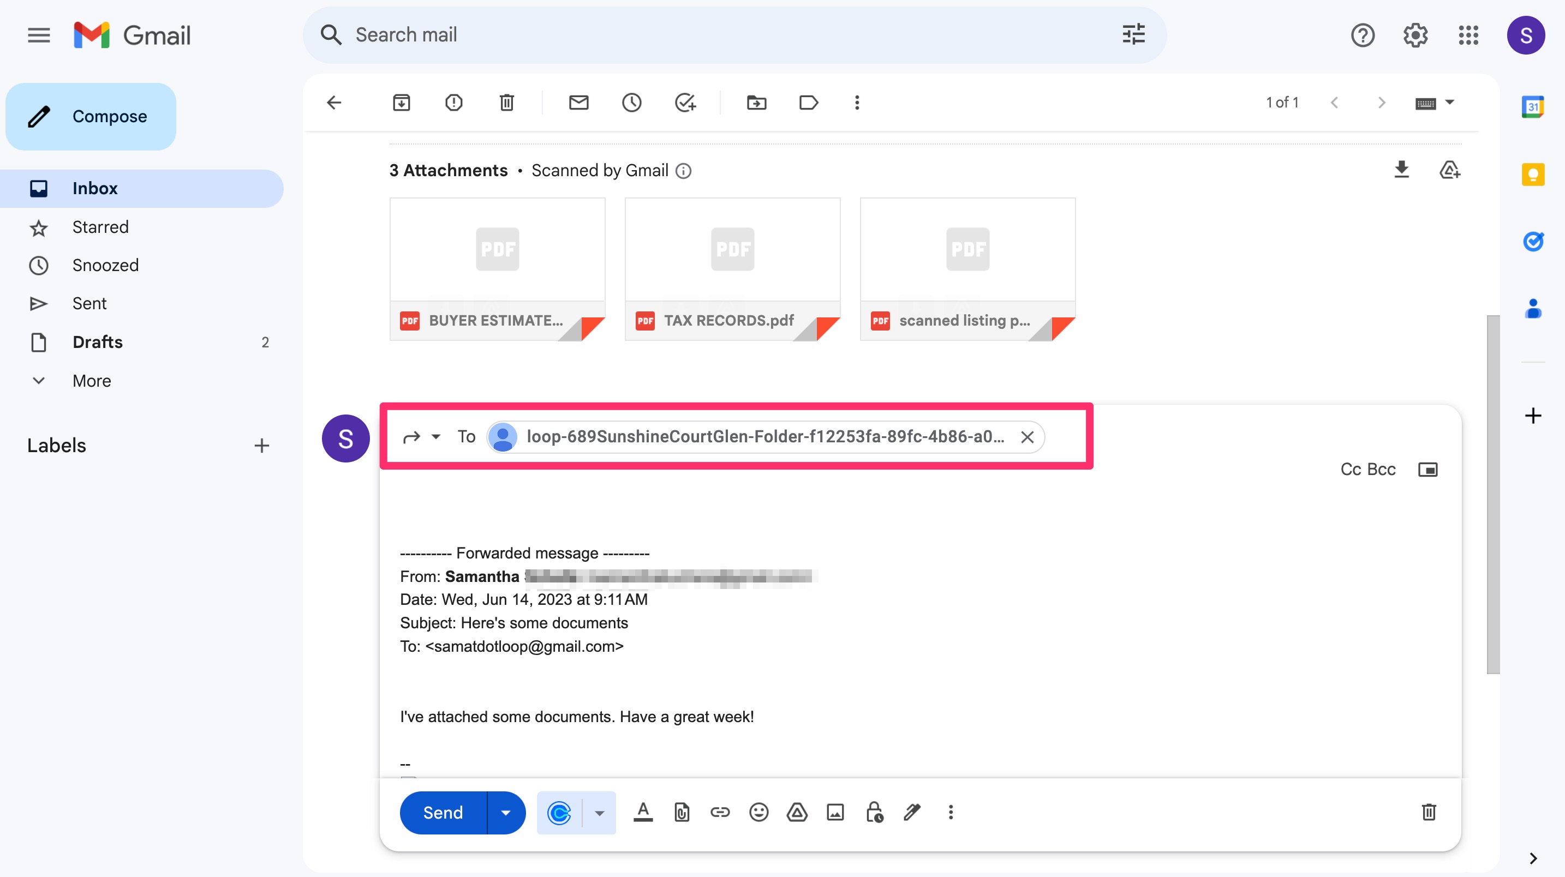Click the Bcc link
This screenshot has height=877, width=1565.
point(1382,470)
